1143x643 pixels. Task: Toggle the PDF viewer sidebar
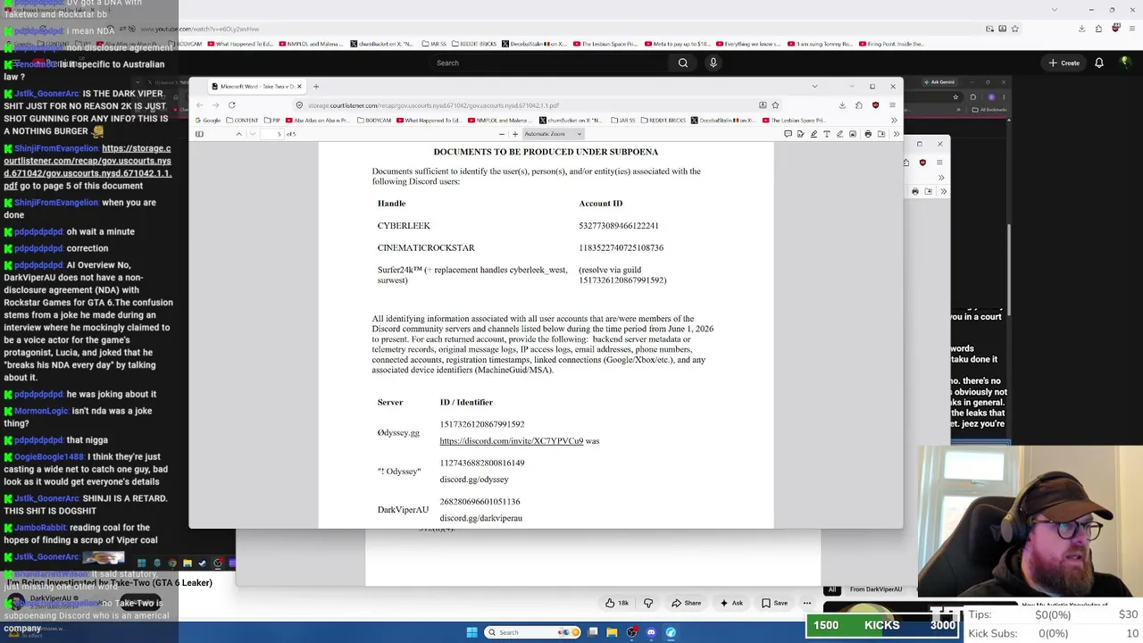(199, 134)
